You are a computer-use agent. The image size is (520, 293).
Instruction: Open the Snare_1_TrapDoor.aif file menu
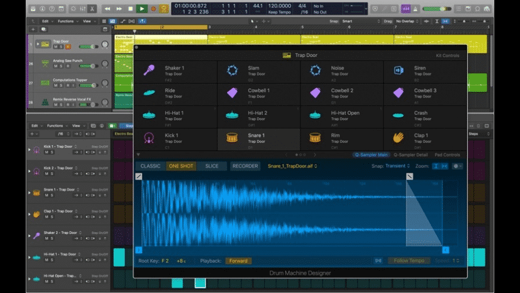coord(292,166)
